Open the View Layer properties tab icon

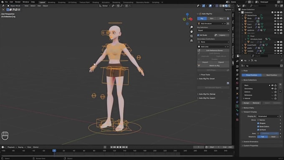click(x=237, y=75)
